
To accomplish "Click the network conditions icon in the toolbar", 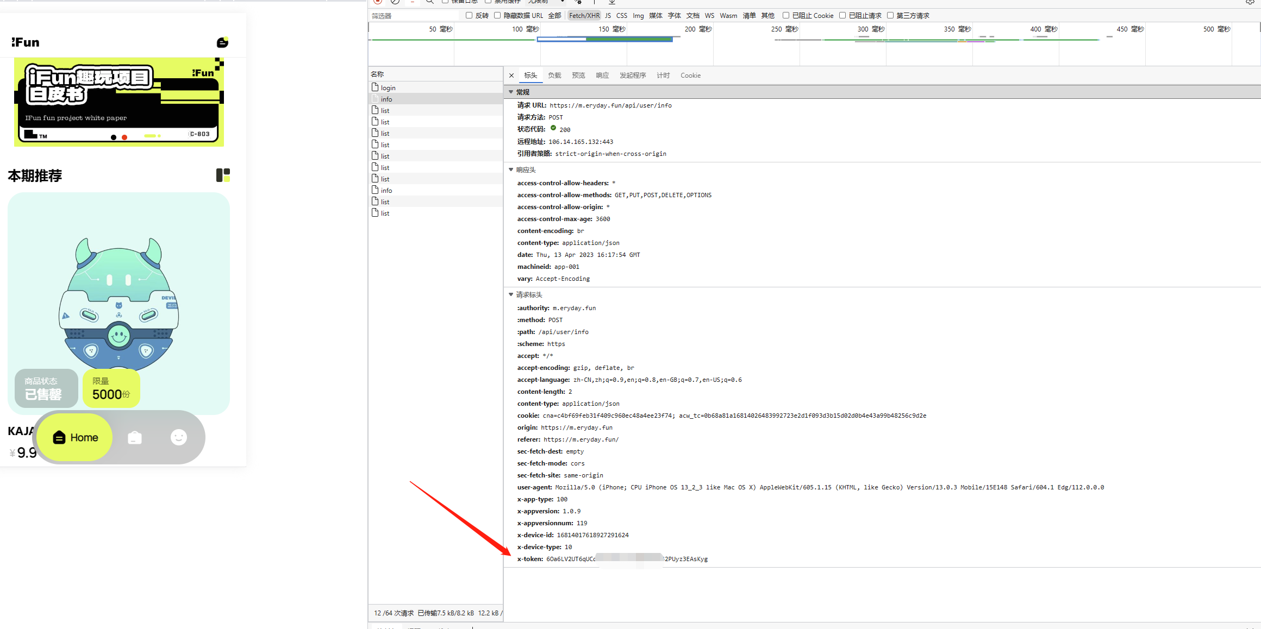I will pyautogui.click(x=578, y=2).
